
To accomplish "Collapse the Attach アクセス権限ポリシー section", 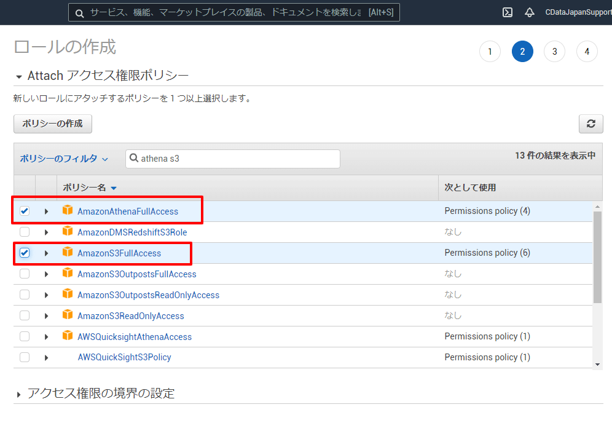I will (18, 77).
